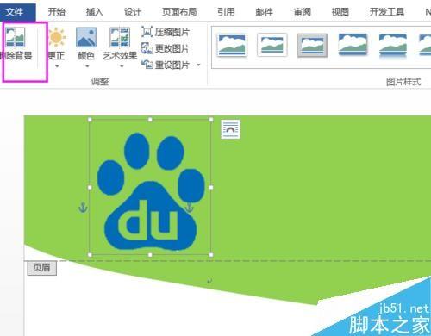Image resolution: width=431 pixels, height=336 pixels.
Task: Click the top-middle resize handle of the picture
Action: [x=150, y=119]
